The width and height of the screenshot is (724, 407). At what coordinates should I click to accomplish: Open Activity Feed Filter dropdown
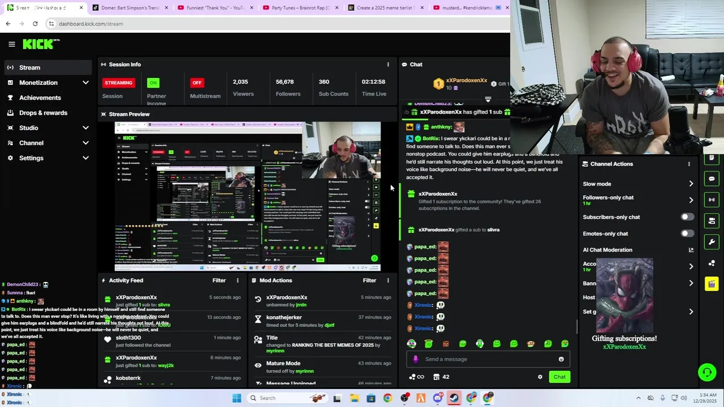(219, 280)
